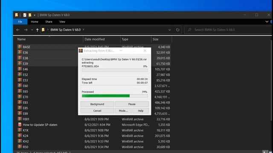273x153 pixels.
Task: Click the Search BMW Sp Daten V 68.0 field
Action: point(228,30)
